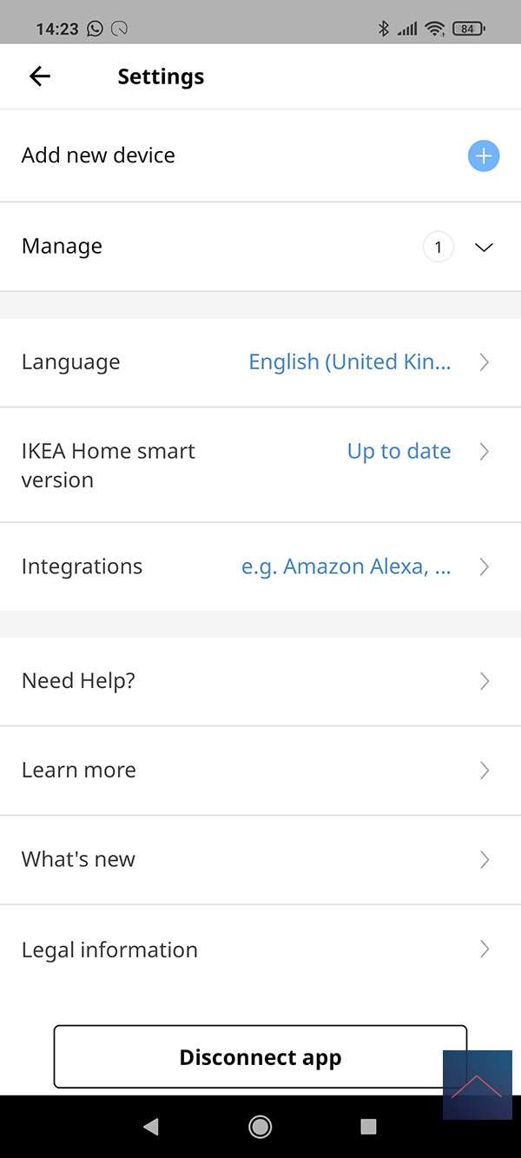
Task: Open Language setting via its chevron
Action: (x=485, y=362)
